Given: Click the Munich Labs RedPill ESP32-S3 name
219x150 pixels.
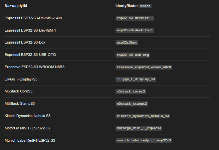Looking at the screenshot, I should (x=30, y=140).
